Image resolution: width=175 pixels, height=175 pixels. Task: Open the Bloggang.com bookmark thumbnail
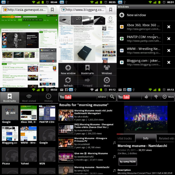[10, 134]
